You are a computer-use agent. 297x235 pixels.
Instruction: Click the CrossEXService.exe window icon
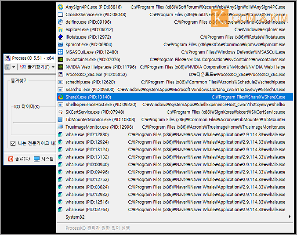(61, 14)
